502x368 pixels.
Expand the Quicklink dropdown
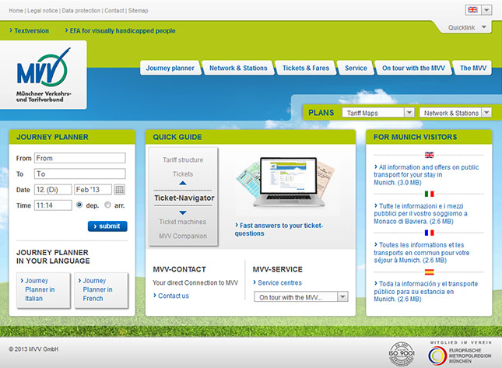(467, 27)
